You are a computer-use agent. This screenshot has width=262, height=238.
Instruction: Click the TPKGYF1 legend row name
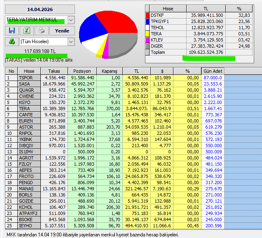coord(160,21)
